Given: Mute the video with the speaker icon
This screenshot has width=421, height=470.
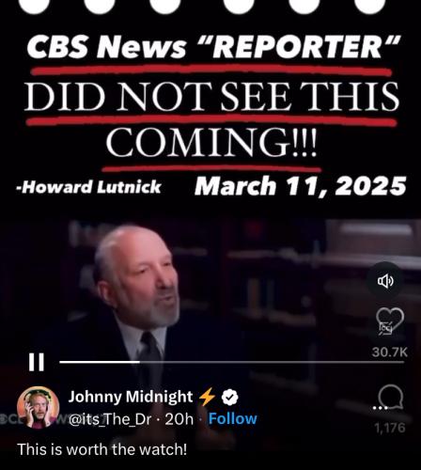Looking at the screenshot, I should (x=385, y=282).
